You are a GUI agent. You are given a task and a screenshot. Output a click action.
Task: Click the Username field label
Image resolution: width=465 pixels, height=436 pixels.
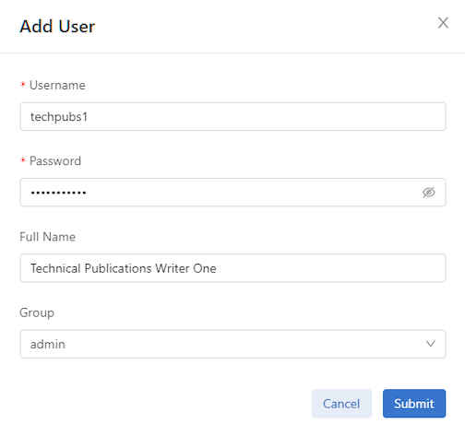point(57,85)
